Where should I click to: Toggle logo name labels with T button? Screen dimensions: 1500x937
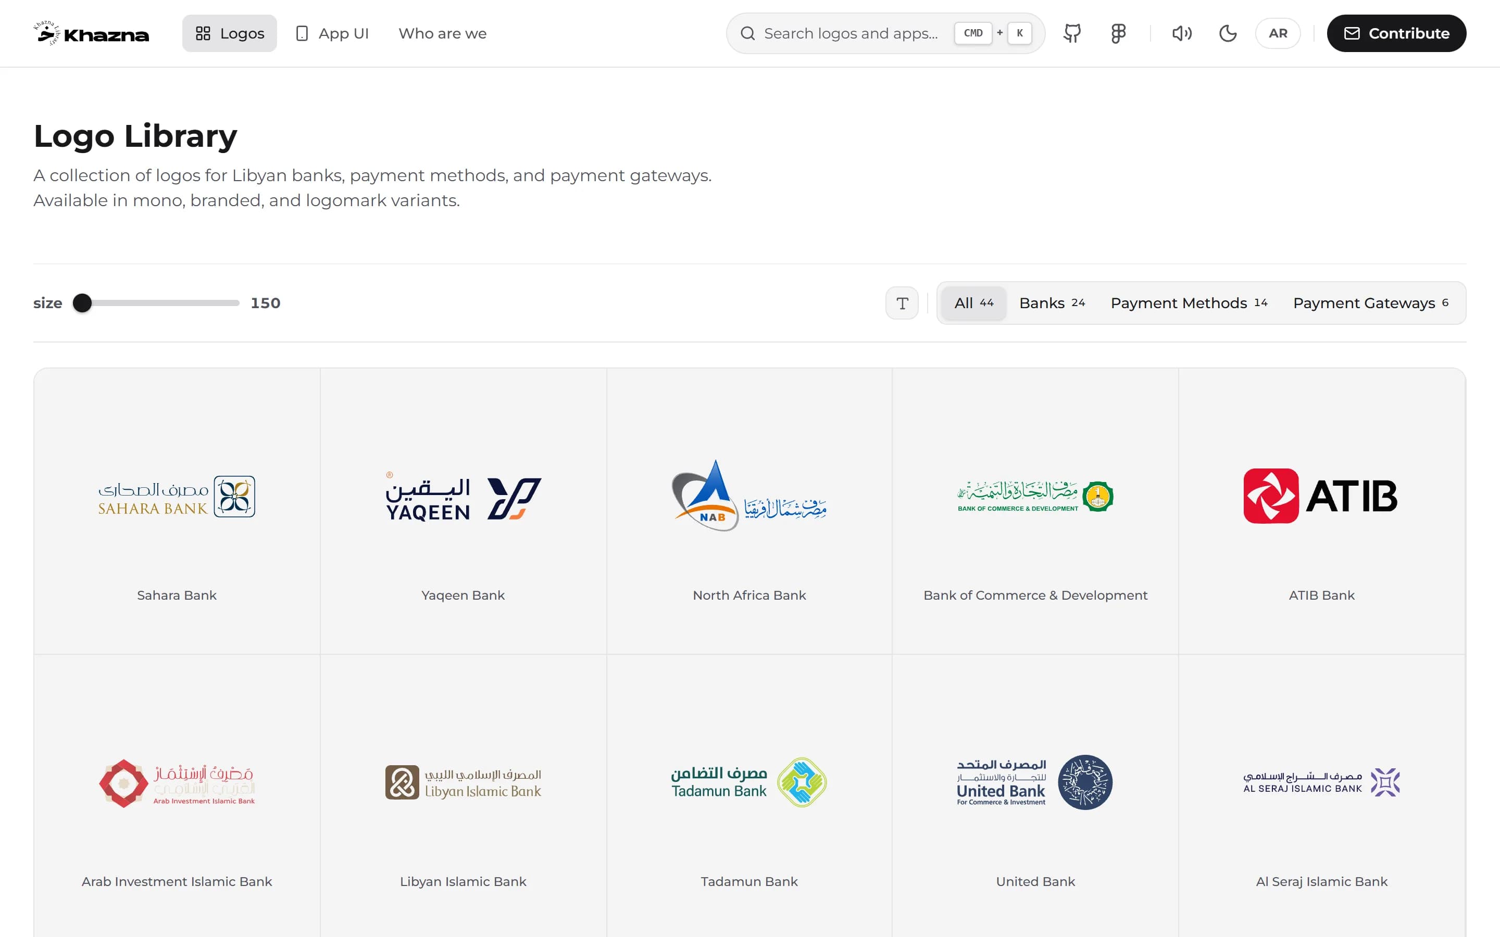click(902, 303)
